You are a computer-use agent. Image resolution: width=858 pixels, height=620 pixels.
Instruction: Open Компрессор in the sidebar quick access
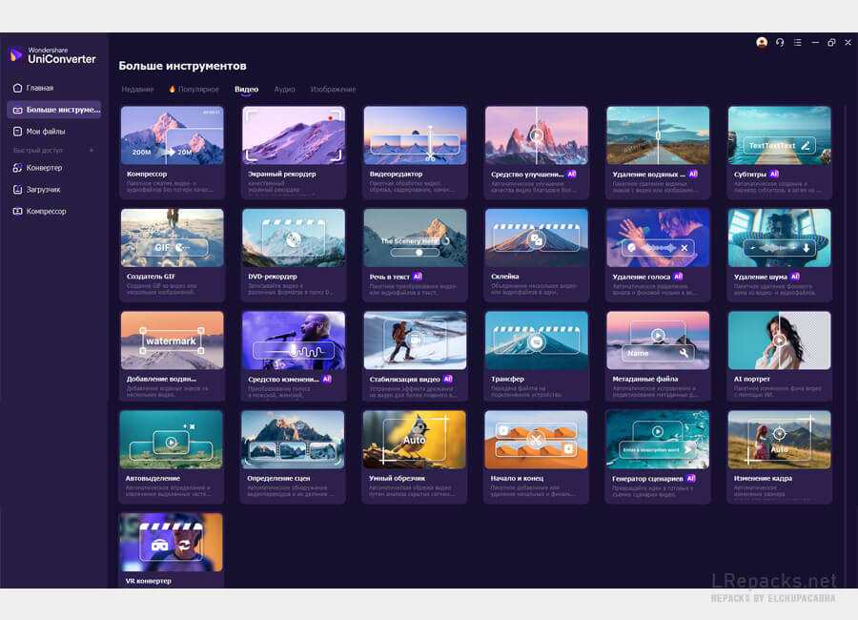tap(46, 211)
